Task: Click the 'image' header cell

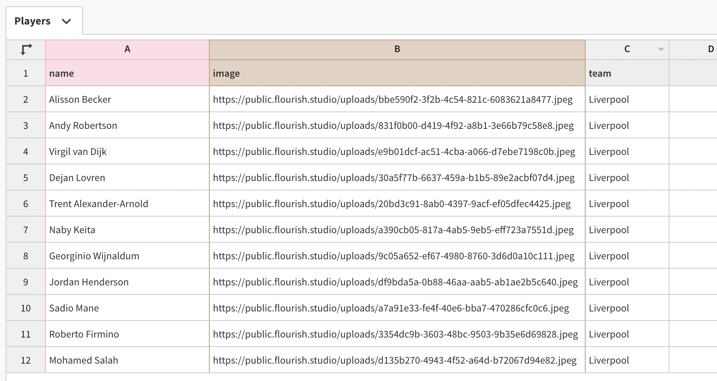Action: point(397,73)
